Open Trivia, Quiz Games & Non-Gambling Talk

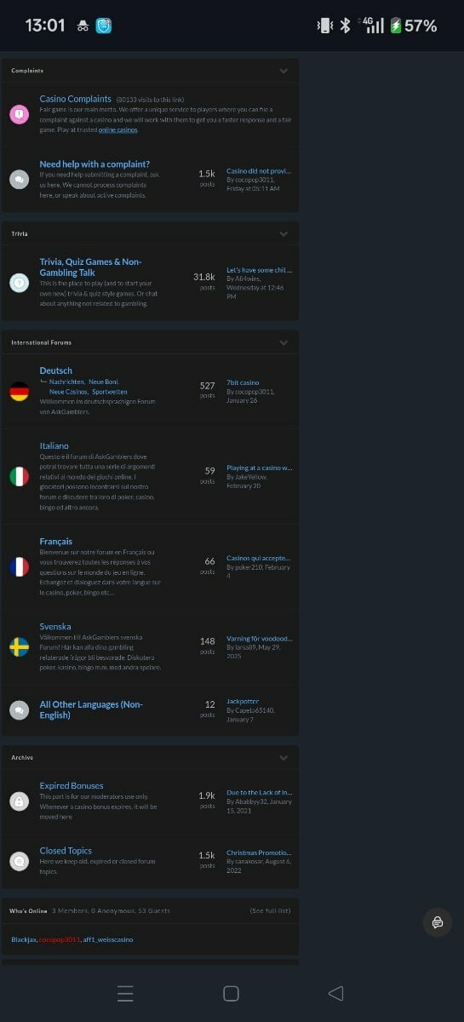tap(90, 267)
